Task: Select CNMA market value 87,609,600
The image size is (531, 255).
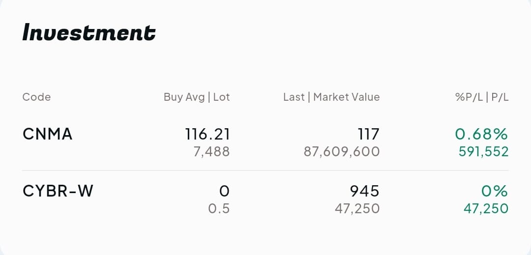Action: (x=342, y=151)
